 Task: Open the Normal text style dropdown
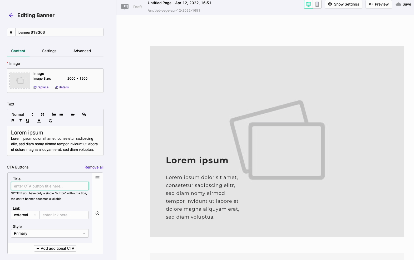[x=22, y=114]
